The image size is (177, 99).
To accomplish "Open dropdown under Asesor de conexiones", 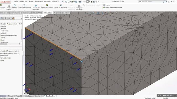I will (x=24, y=10).
